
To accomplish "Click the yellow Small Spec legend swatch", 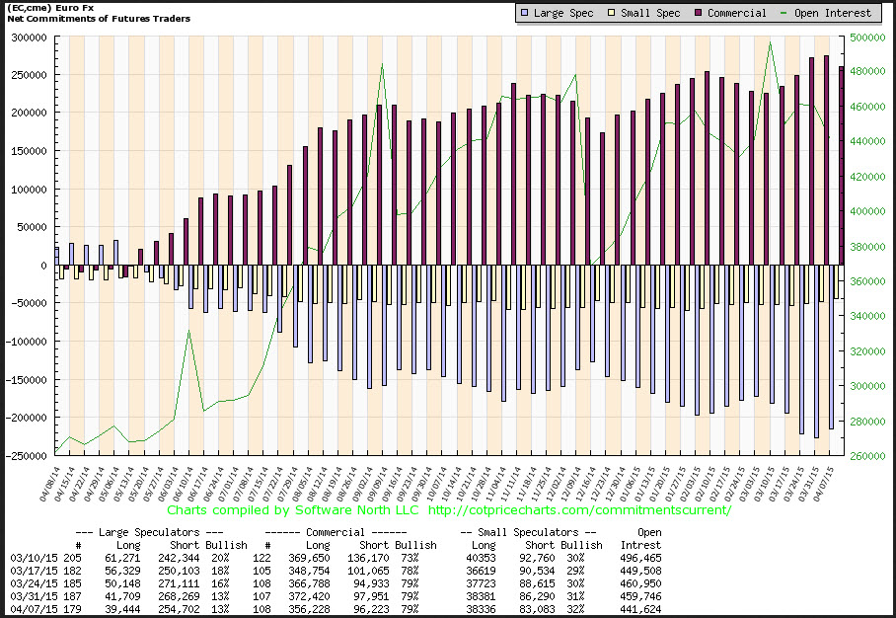I will click(611, 14).
